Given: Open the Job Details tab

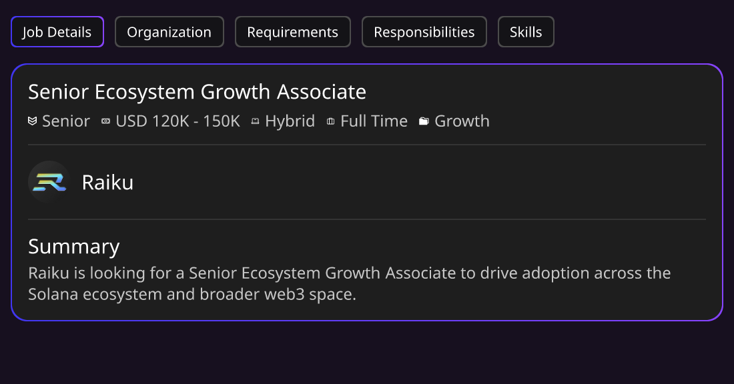Looking at the screenshot, I should [57, 32].
